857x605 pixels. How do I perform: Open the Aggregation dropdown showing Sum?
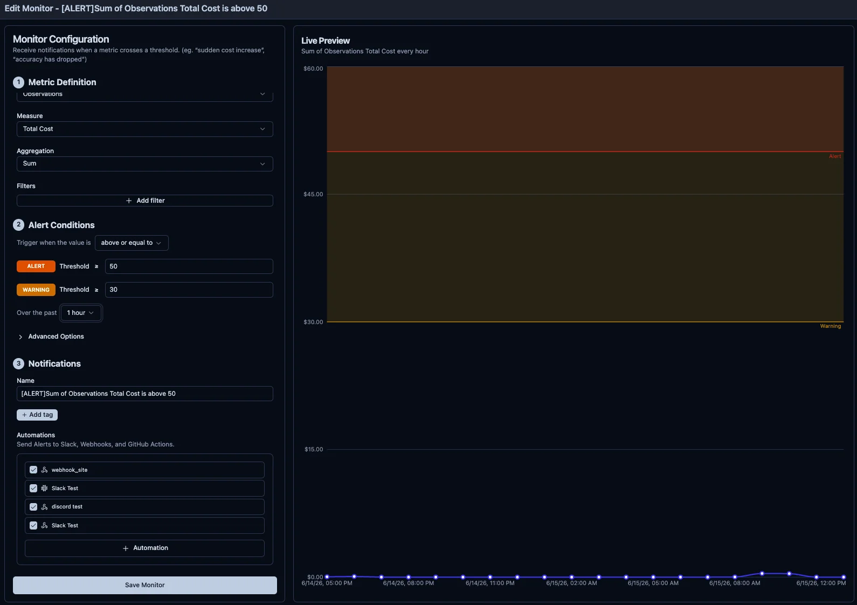point(144,164)
